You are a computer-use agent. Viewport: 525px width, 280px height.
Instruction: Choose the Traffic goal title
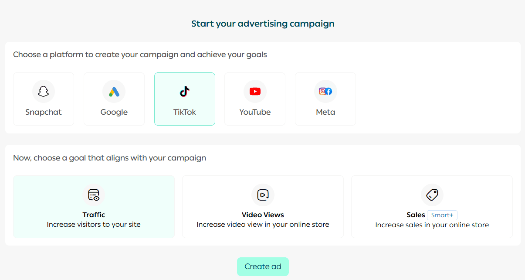[94, 215]
